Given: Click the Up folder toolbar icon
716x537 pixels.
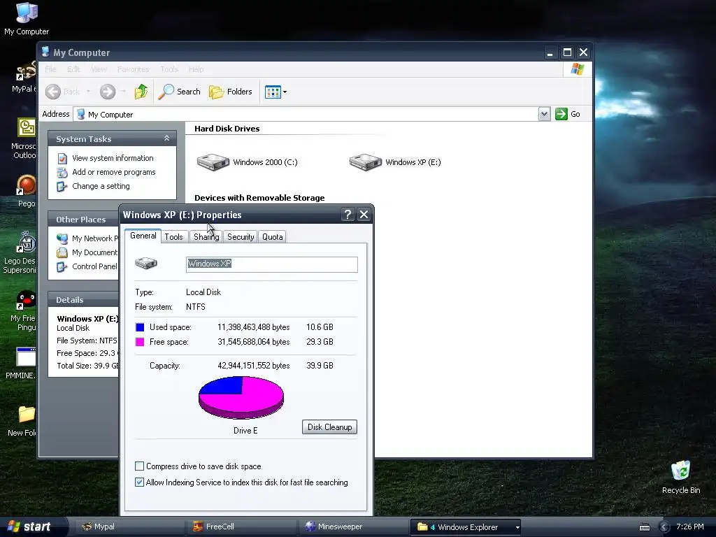Looking at the screenshot, I should 141,92.
